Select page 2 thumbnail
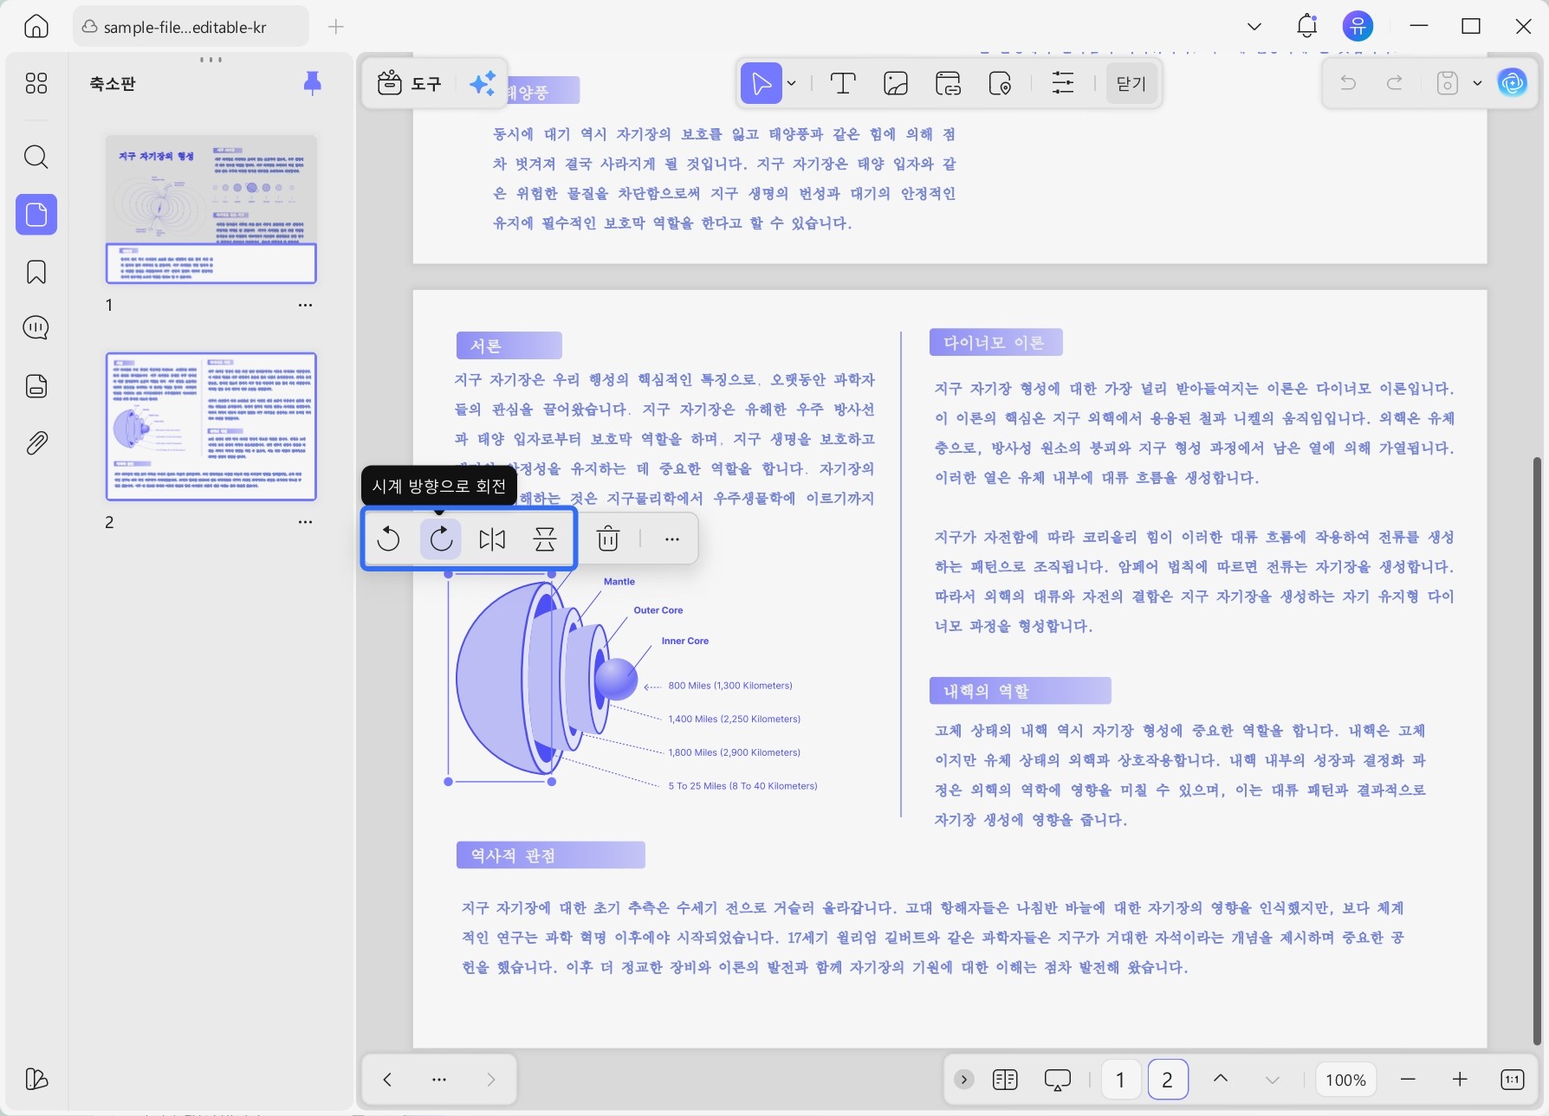This screenshot has width=1549, height=1116. pyautogui.click(x=211, y=427)
